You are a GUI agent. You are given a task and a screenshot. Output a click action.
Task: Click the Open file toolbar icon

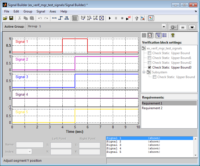[x=5, y=18]
